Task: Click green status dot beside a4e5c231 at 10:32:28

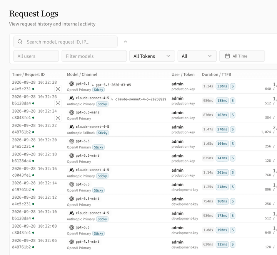Action: click(x=33, y=89)
